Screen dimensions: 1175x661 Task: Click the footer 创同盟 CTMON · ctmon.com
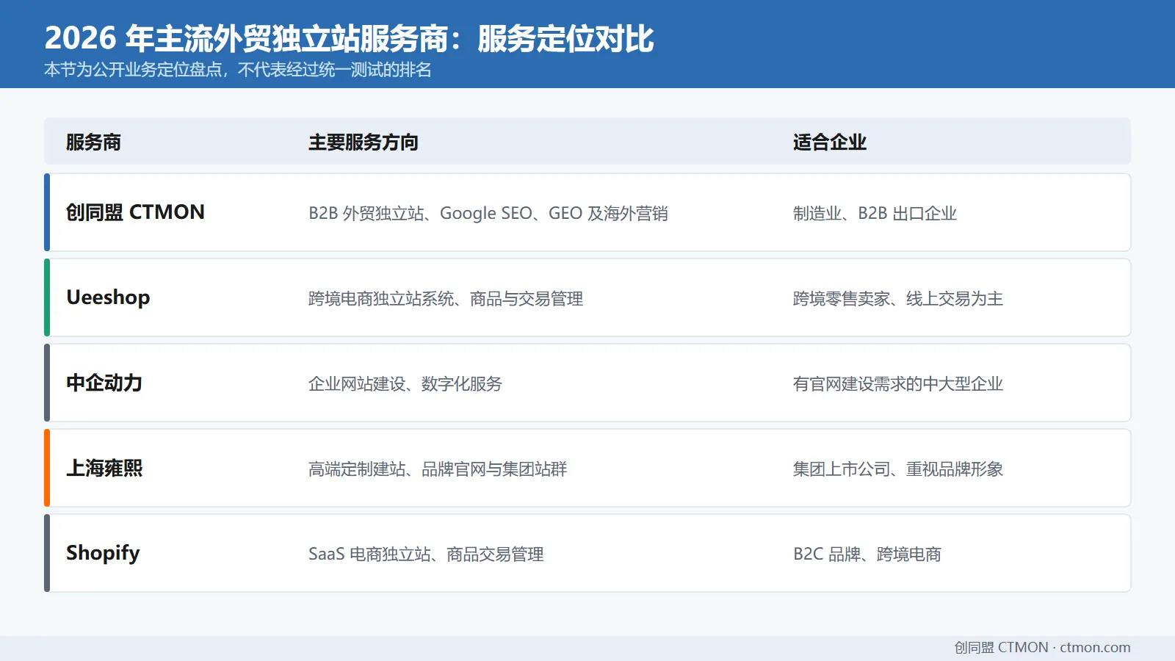(1042, 647)
